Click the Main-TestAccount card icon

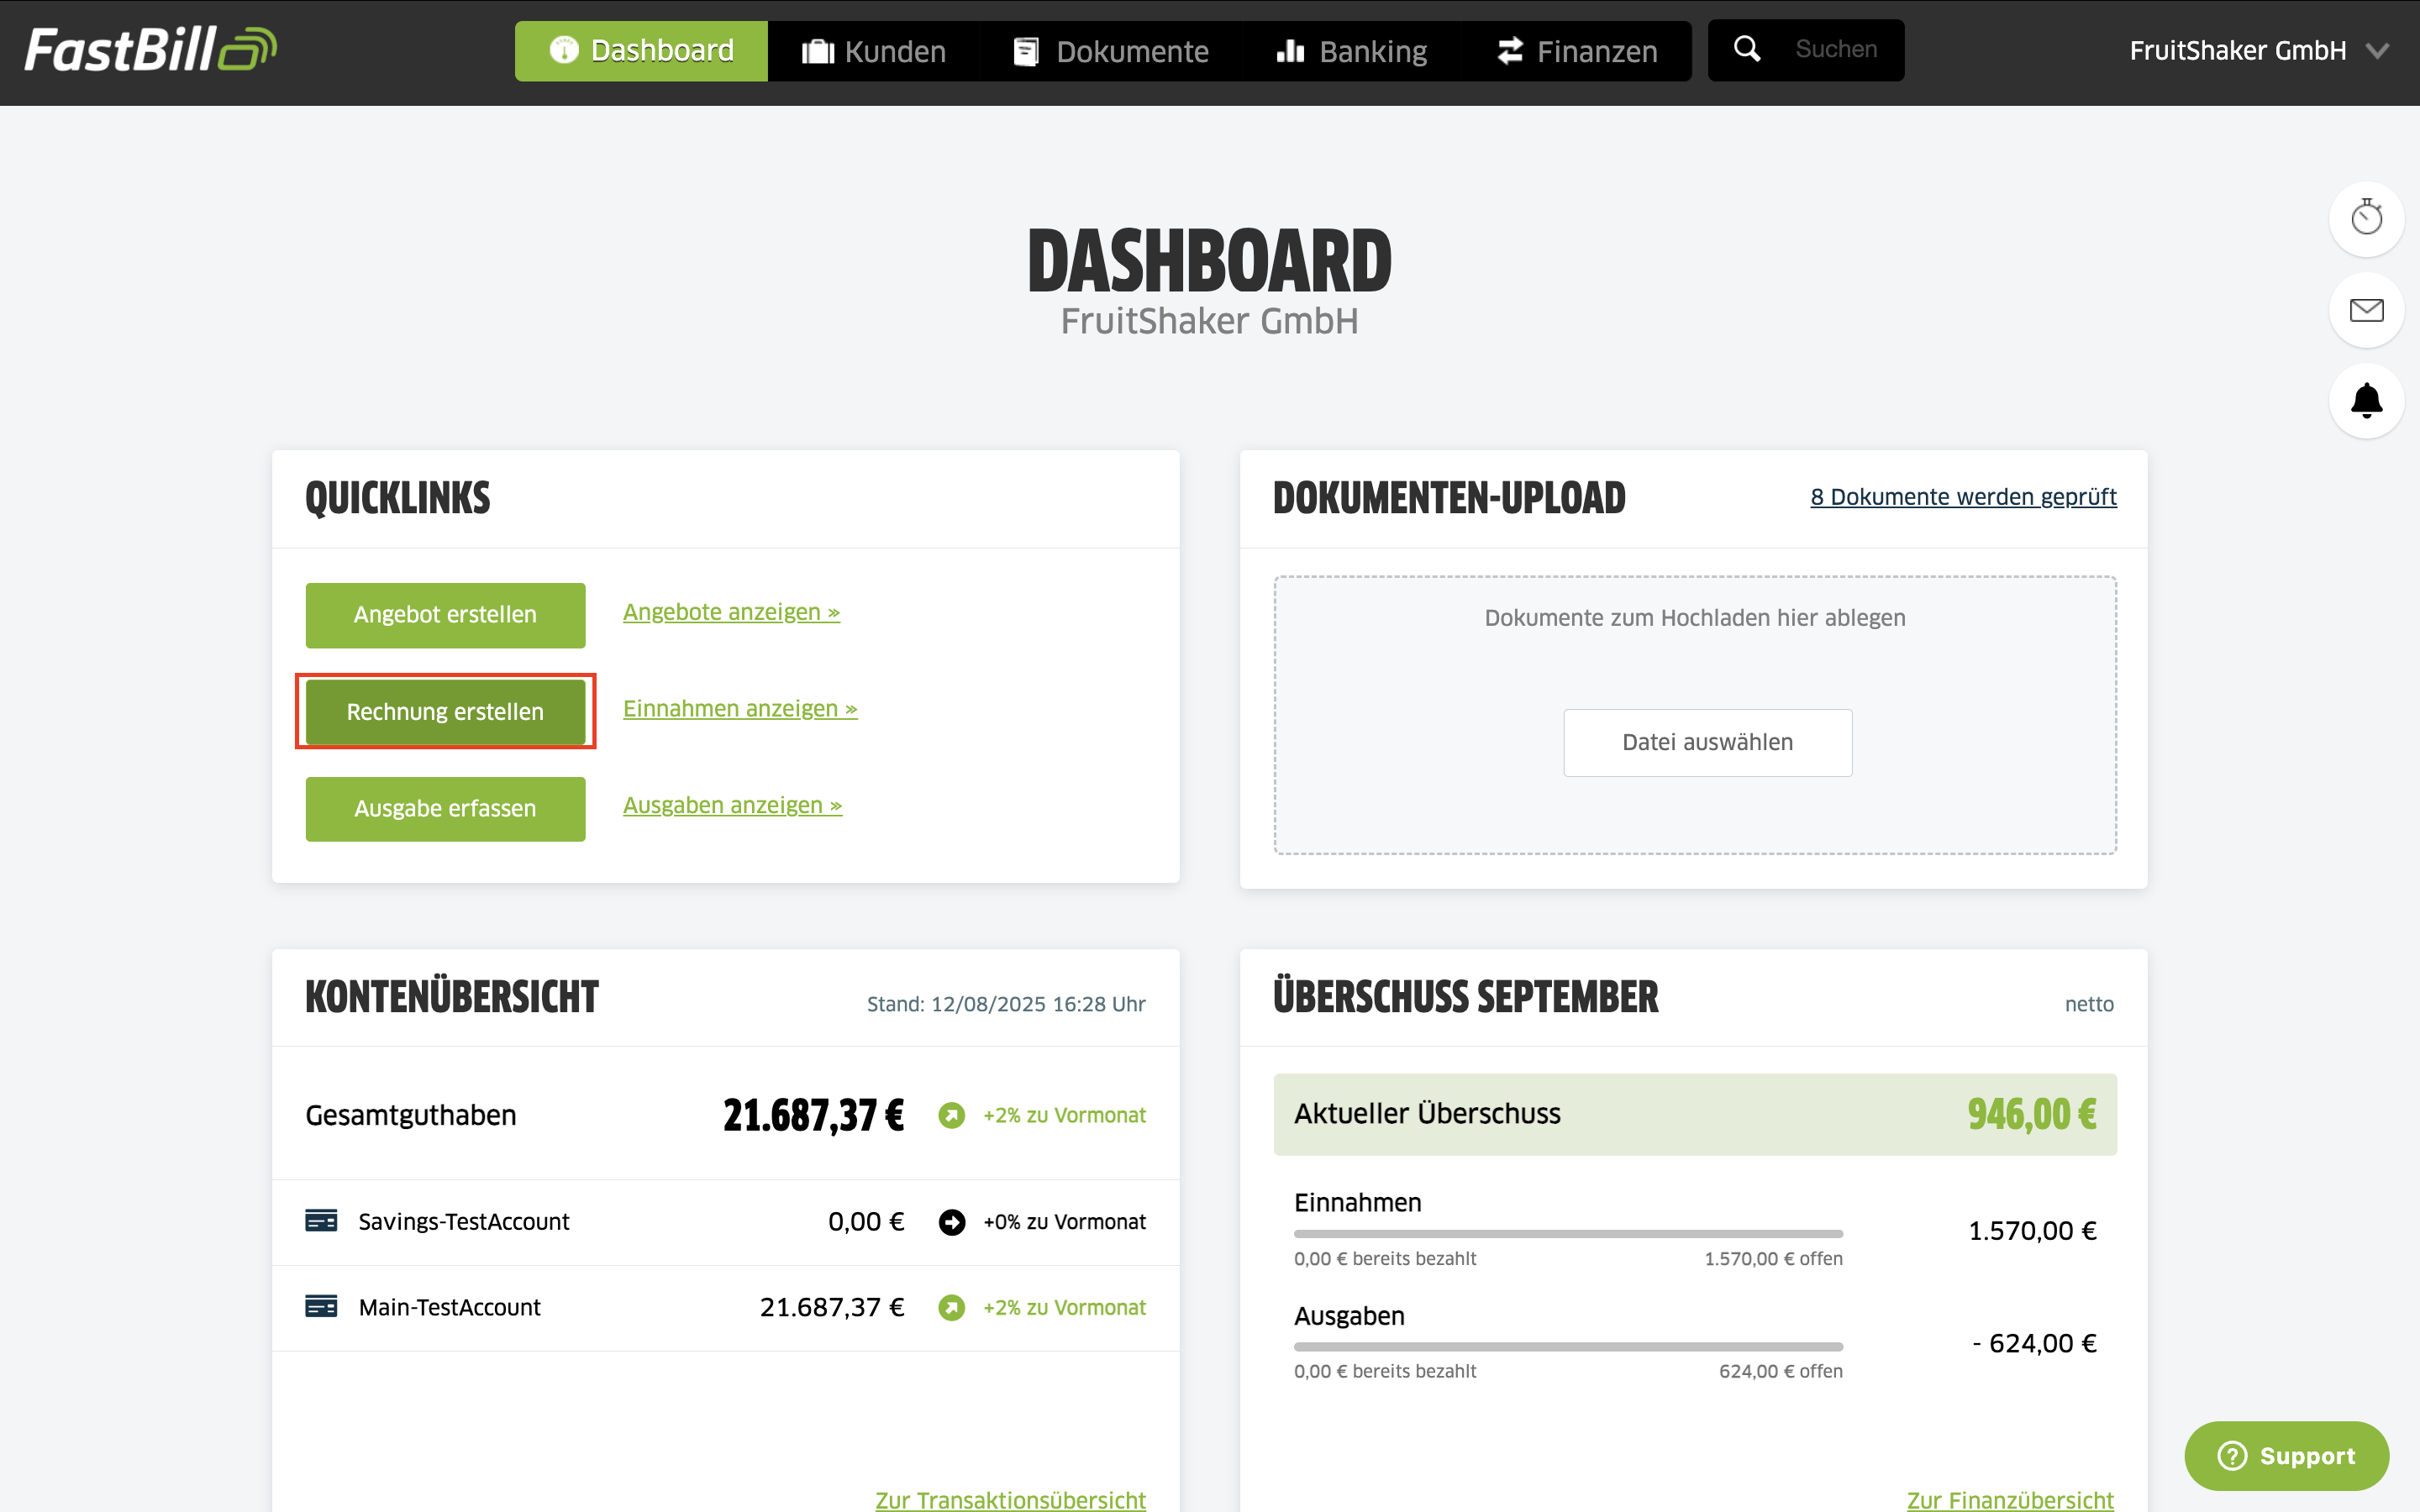321,1306
